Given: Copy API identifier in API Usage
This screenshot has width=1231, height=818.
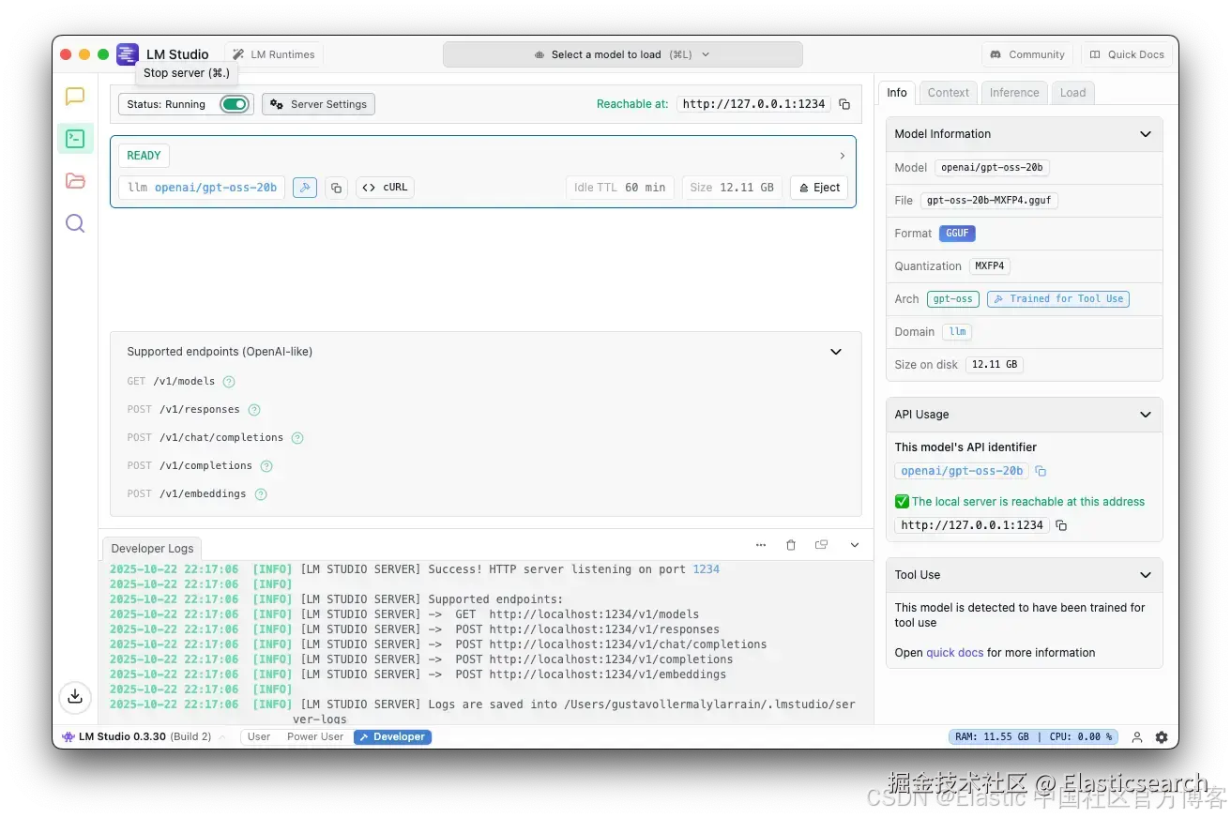Looking at the screenshot, I should click(x=1041, y=471).
